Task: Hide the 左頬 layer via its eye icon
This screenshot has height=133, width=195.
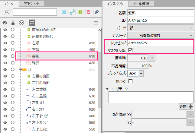Action: 5,43
